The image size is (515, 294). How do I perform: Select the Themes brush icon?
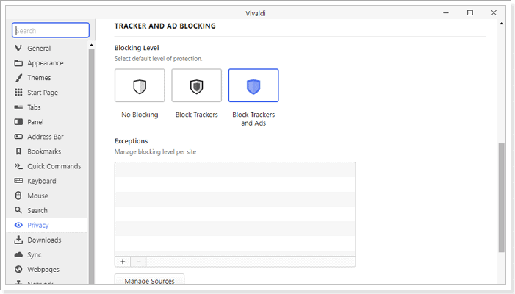coord(18,77)
